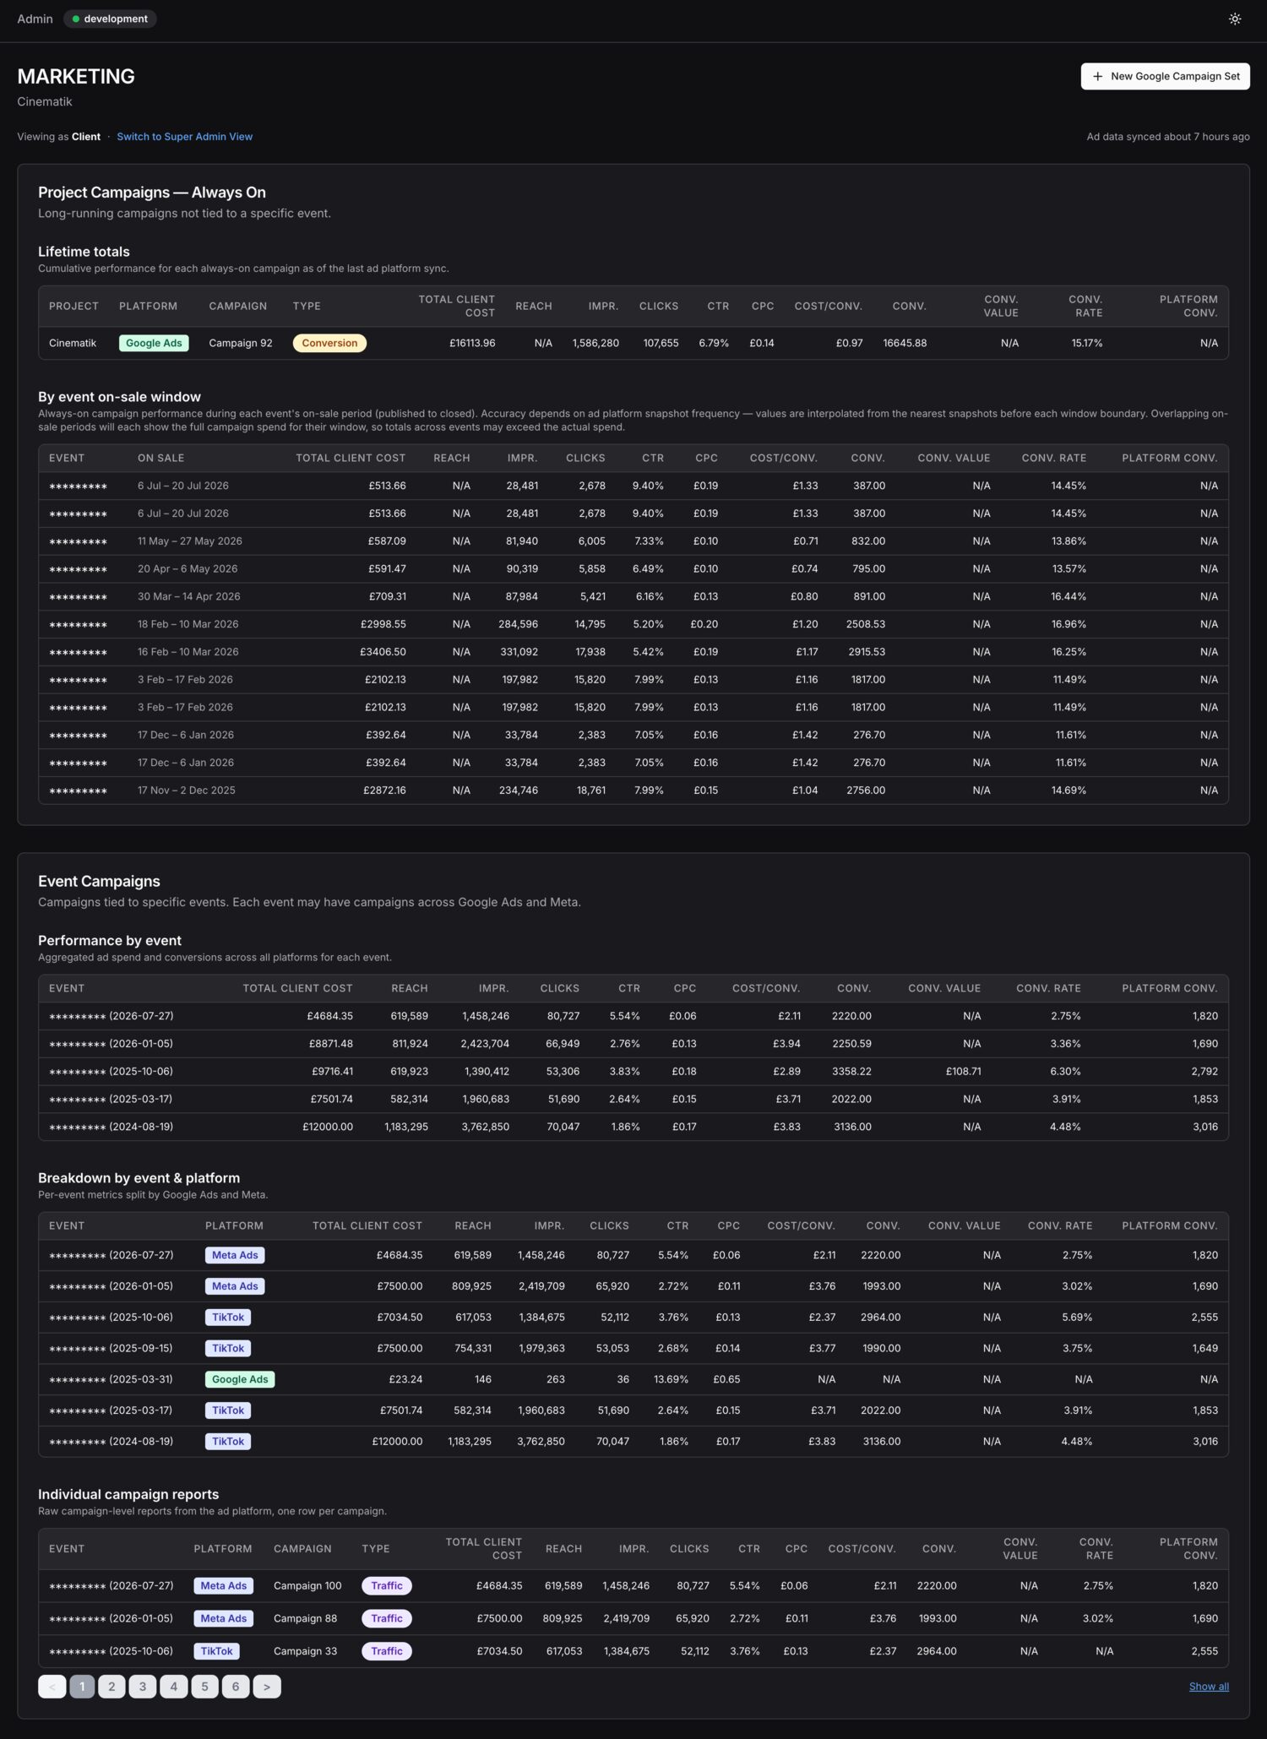1267x1739 pixels.
Task: Click Ad data synced about 7 hours ago
Action: (x=1168, y=137)
